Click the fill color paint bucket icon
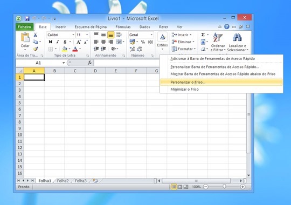 point(65,49)
